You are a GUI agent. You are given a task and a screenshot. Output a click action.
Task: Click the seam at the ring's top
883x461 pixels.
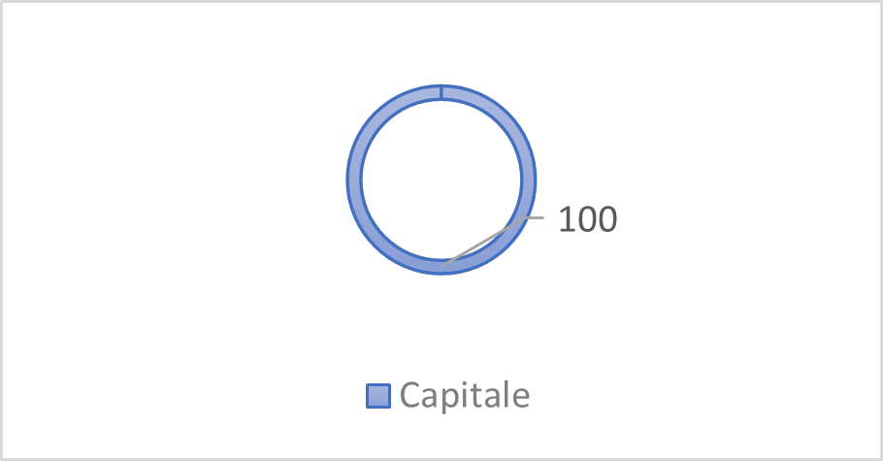(x=441, y=92)
